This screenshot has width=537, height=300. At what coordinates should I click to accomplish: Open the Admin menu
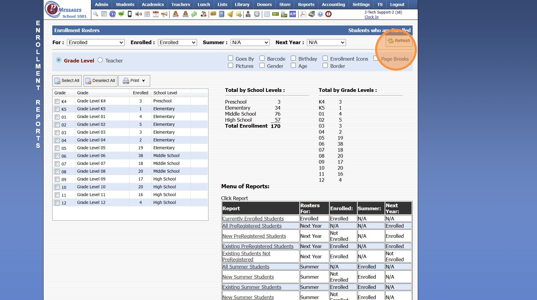(x=102, y=5)
